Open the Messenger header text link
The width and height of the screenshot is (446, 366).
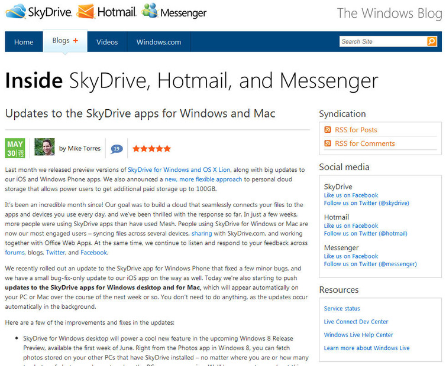pos(183,13)
